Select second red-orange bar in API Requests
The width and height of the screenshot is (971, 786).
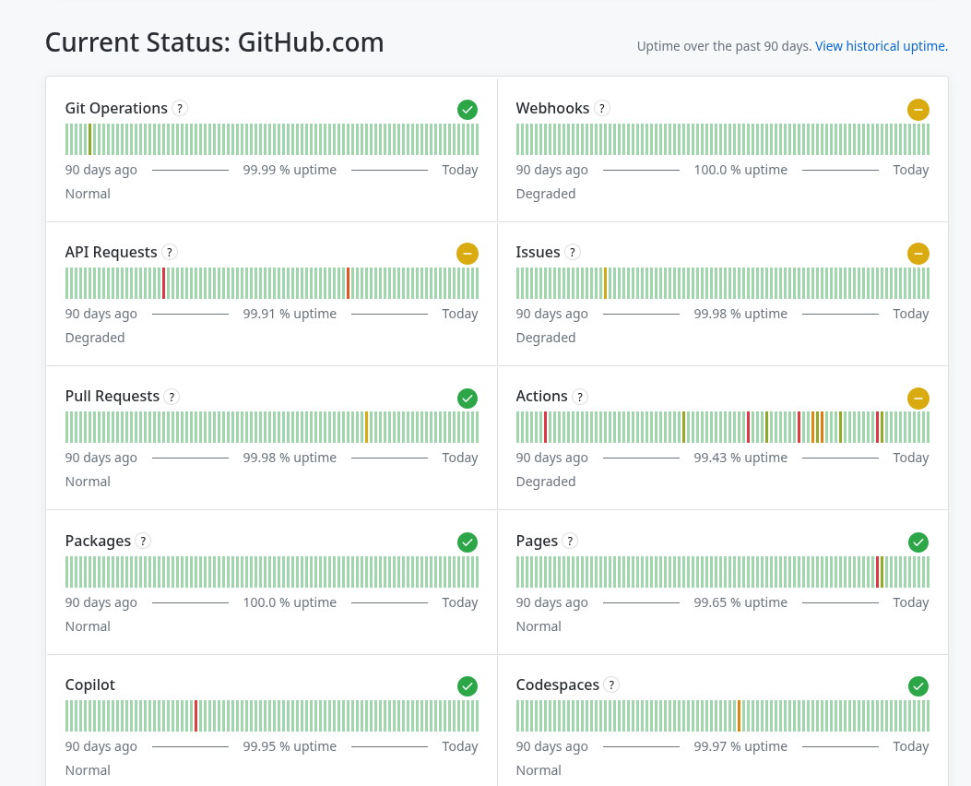(348, 283)
